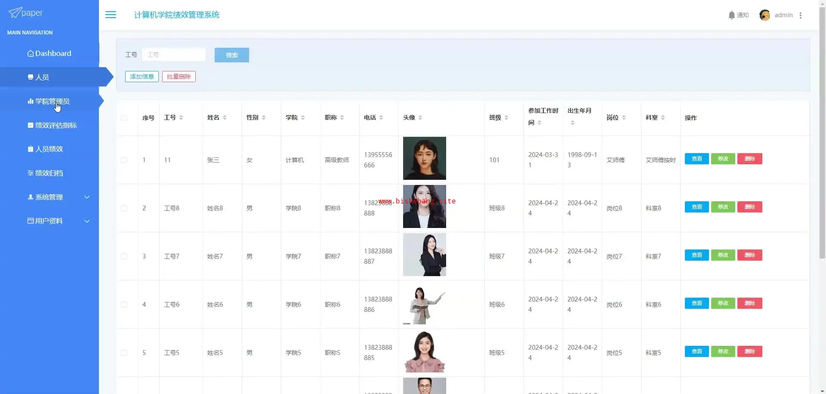Delete the 姓名8 record

click(x=750, y=207)
